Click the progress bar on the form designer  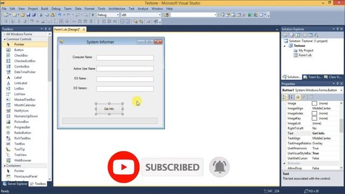pyautogui.click(x=110, y=121)
